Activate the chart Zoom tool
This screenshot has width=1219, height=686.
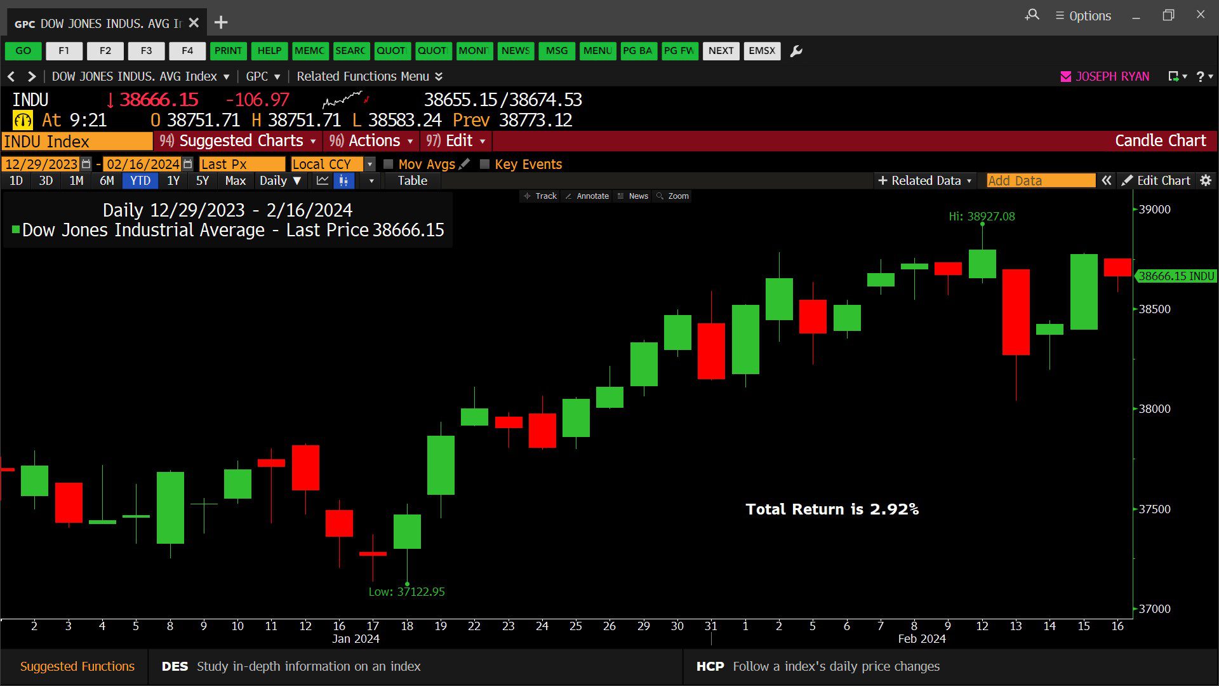point(672,196)
